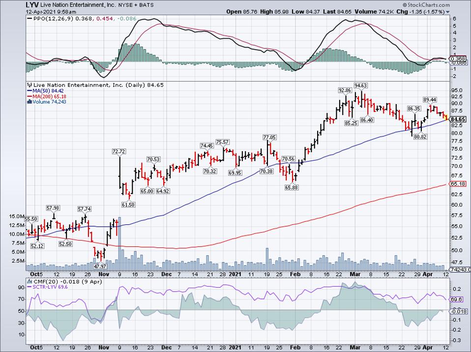Click the Volume 74,243 legend entry

pos(49,102)
